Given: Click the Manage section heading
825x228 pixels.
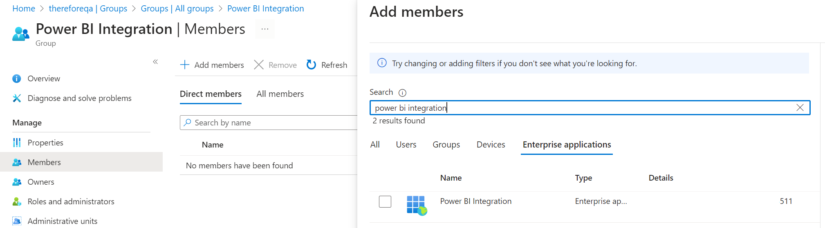Looking at the screenshot, I should [x=27, y=123].
